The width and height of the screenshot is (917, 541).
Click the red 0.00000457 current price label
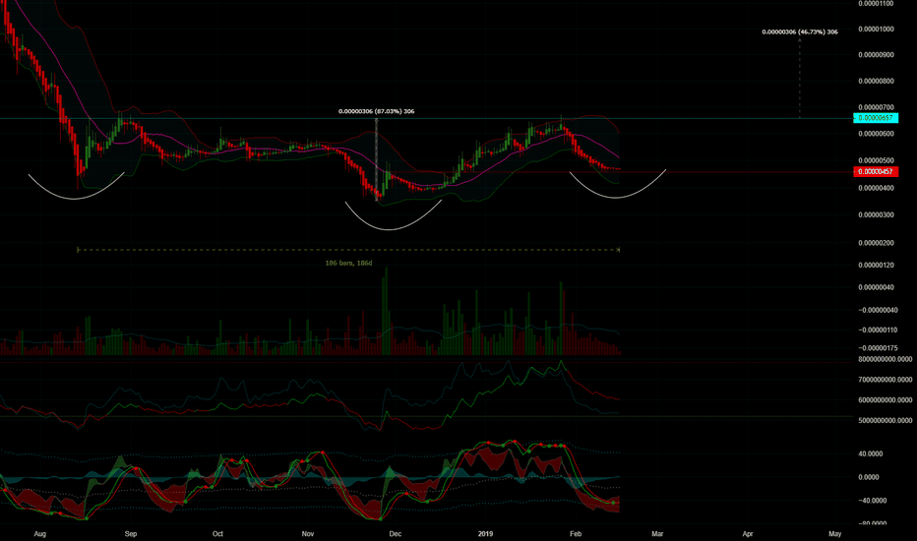pyautogui.click(x=876, y=171)
